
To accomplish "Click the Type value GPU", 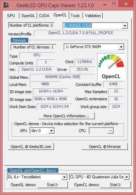I will coord(37,55).
